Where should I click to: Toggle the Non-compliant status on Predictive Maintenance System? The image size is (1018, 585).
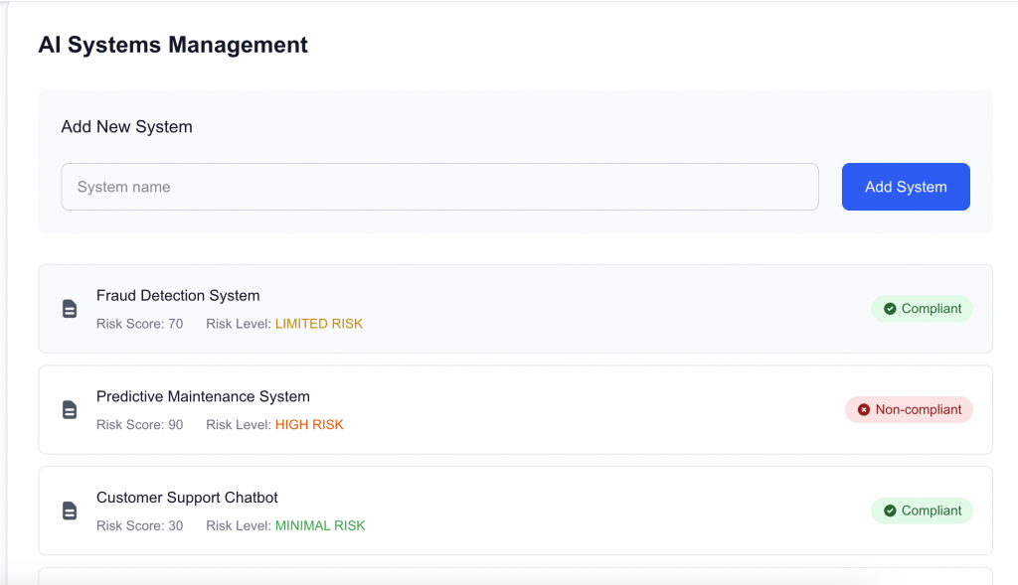(908, 409)
